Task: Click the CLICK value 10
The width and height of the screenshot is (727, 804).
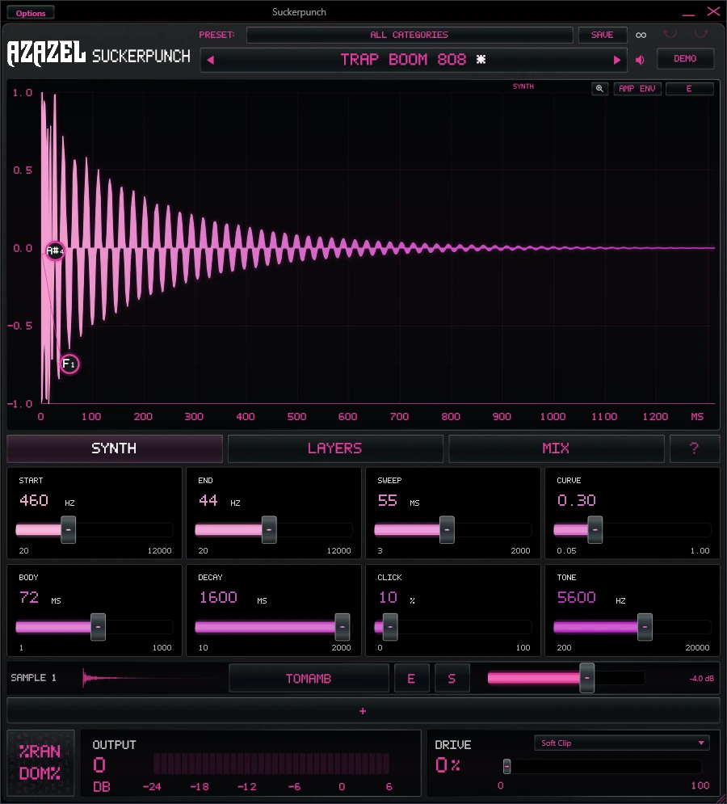Action: 388,597
